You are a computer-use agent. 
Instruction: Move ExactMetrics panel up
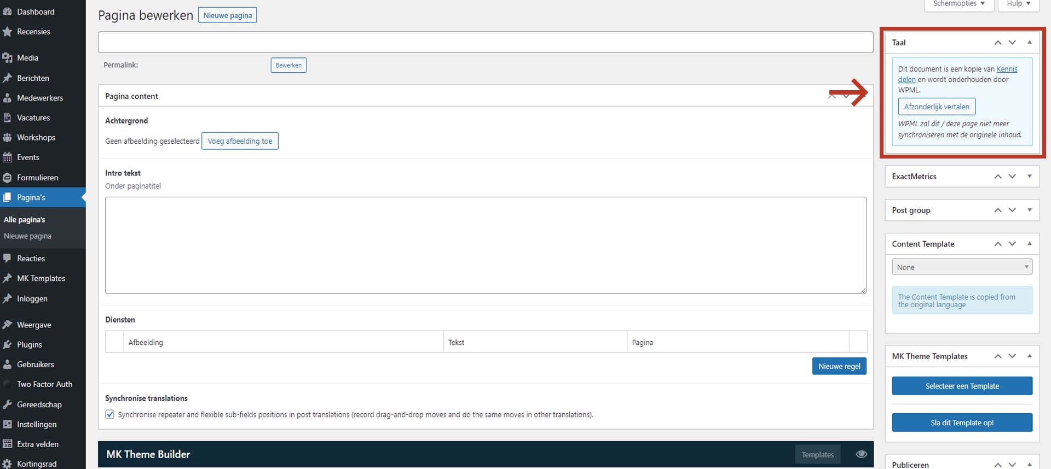tap(998, 176)
